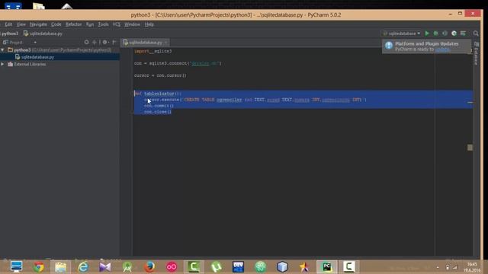This screenshot has width=488, height=274.
Task: Click python3 in the navigation breadcrumb
Action: tap(10, 33)
